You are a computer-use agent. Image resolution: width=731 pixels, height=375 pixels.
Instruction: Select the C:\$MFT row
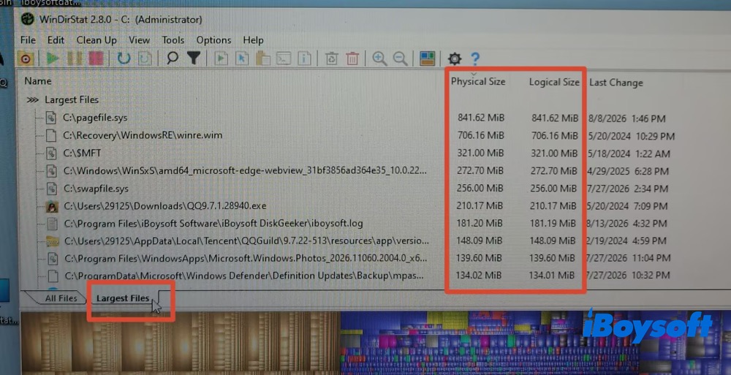tap(82, 153)
